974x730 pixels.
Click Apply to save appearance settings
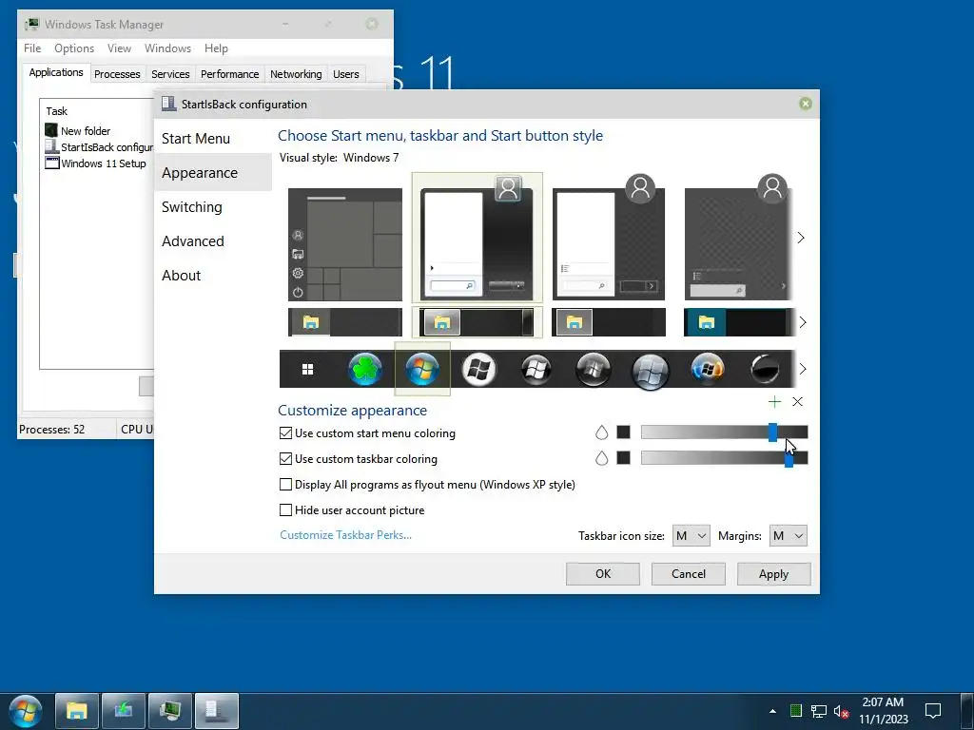tap(773, 573)
